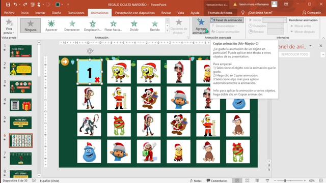Viewport: 326px width, 183px height.
Task: Open fill color dropdown arrow in quick access toolbar
Action: [62, 5]
